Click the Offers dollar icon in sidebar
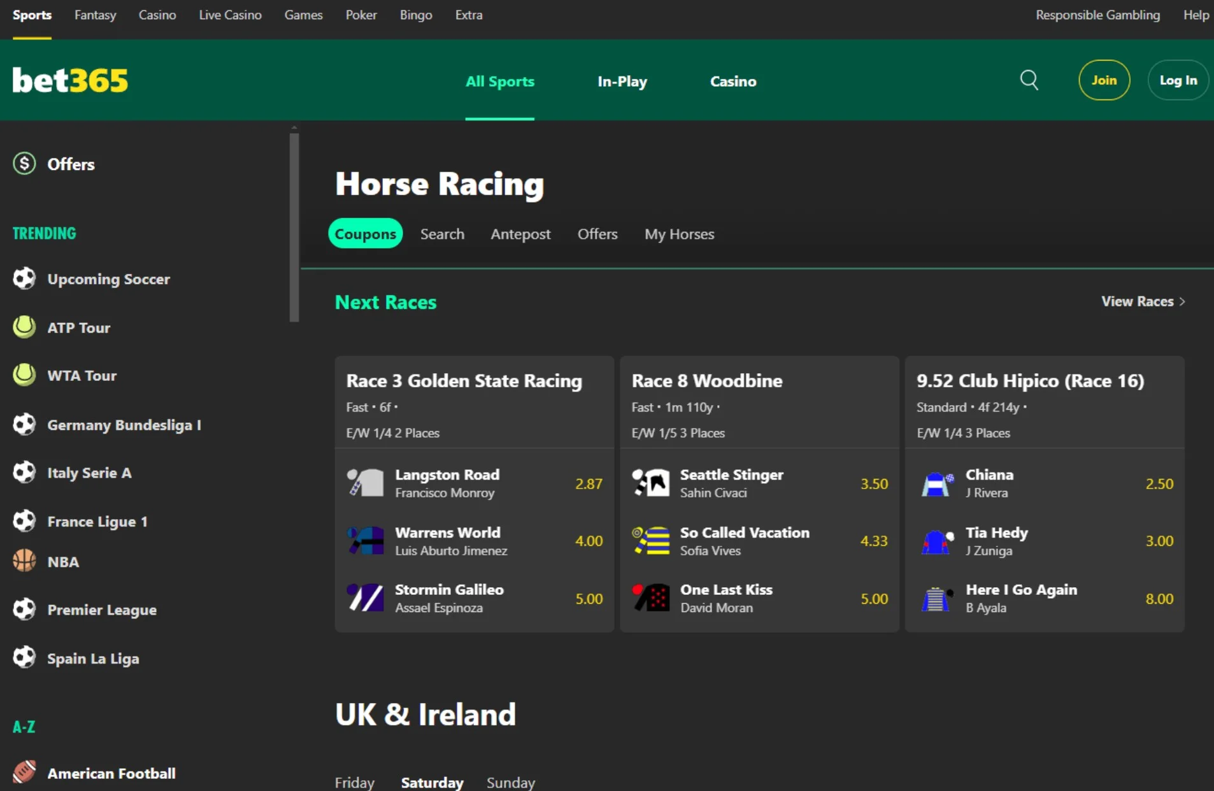Screen dimensions: 1214x791 (24, 164)
